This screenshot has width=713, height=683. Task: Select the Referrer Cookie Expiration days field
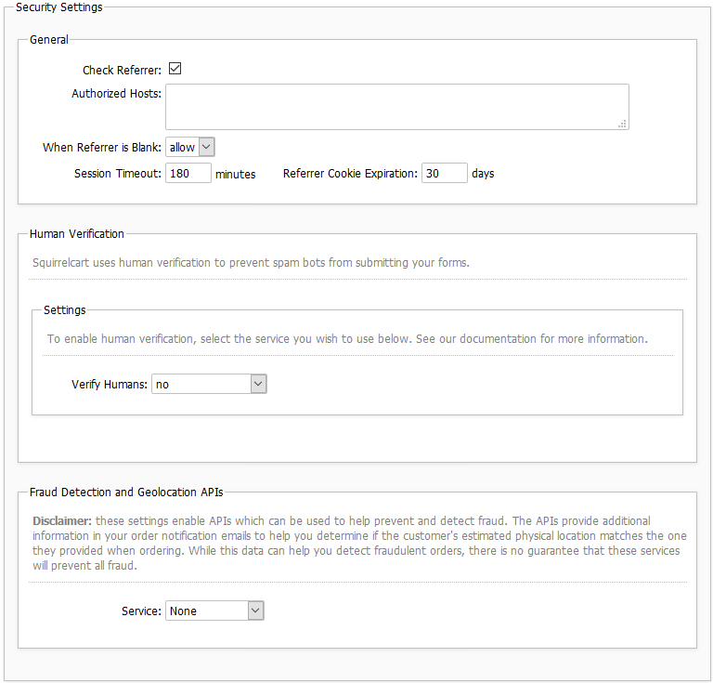click(444, 173)
